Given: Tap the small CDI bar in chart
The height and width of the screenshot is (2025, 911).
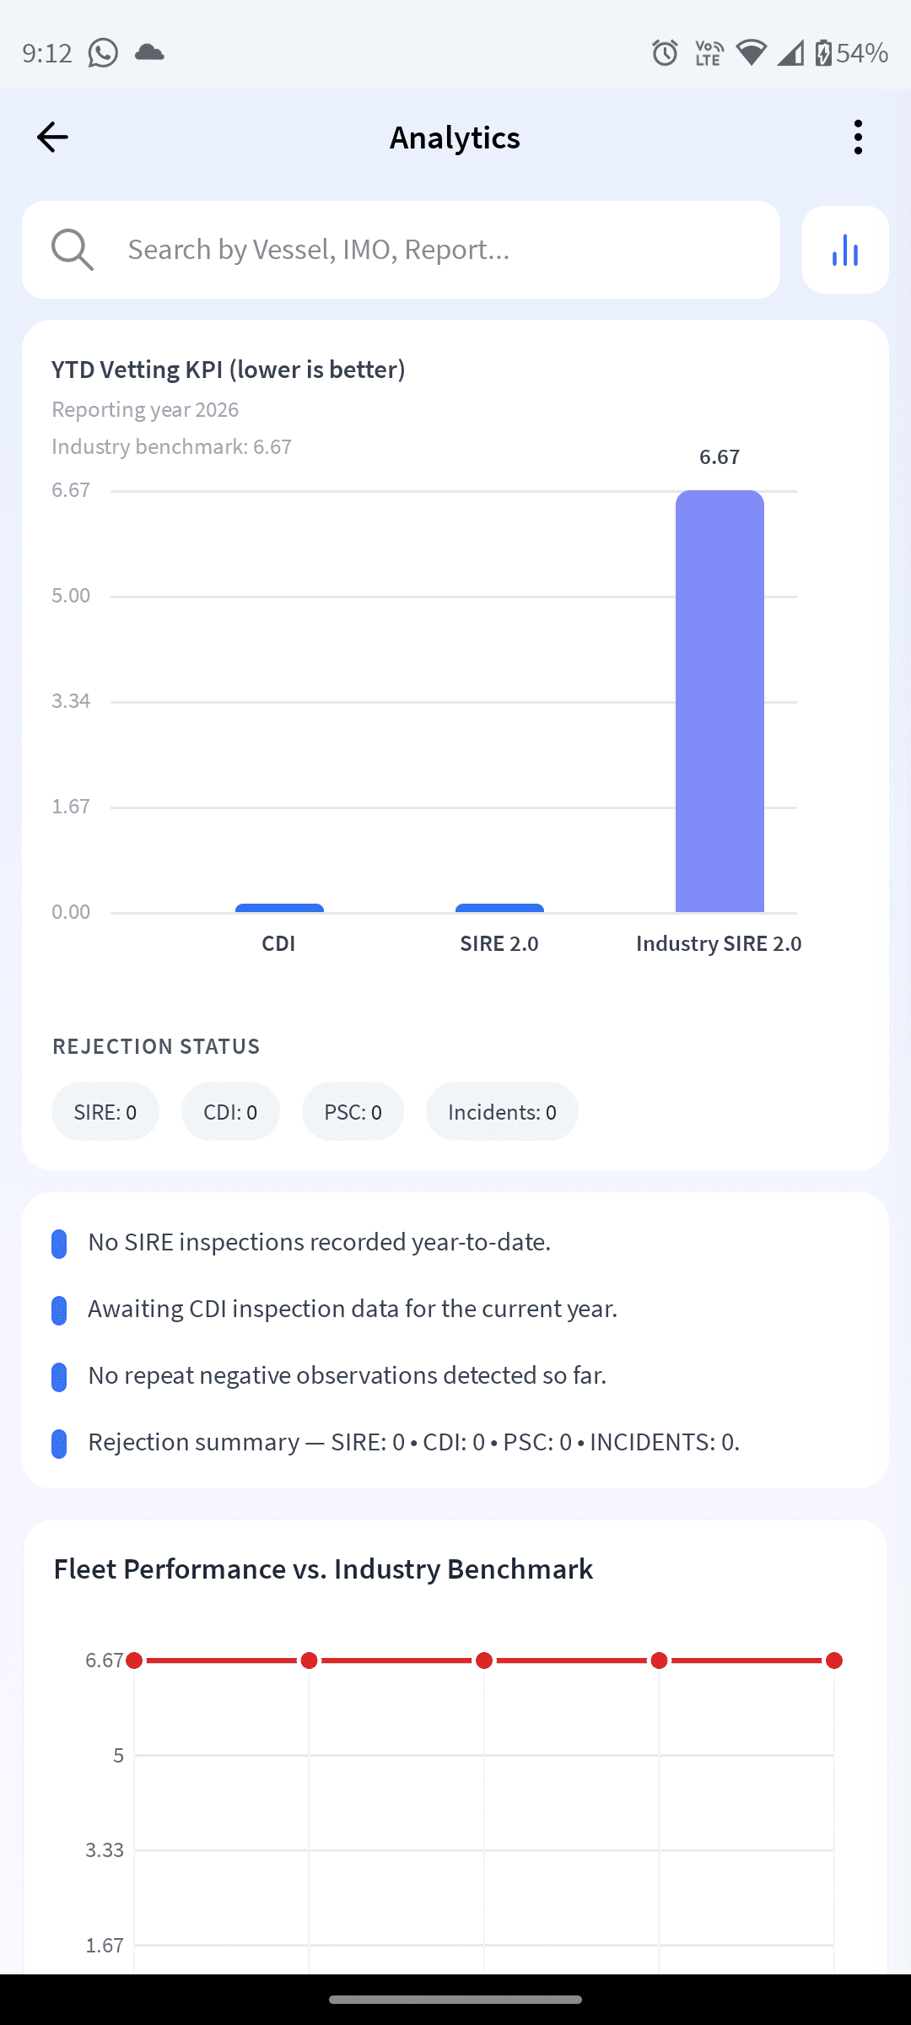Looking at the screenshot, I should click(x=279, y=908).
